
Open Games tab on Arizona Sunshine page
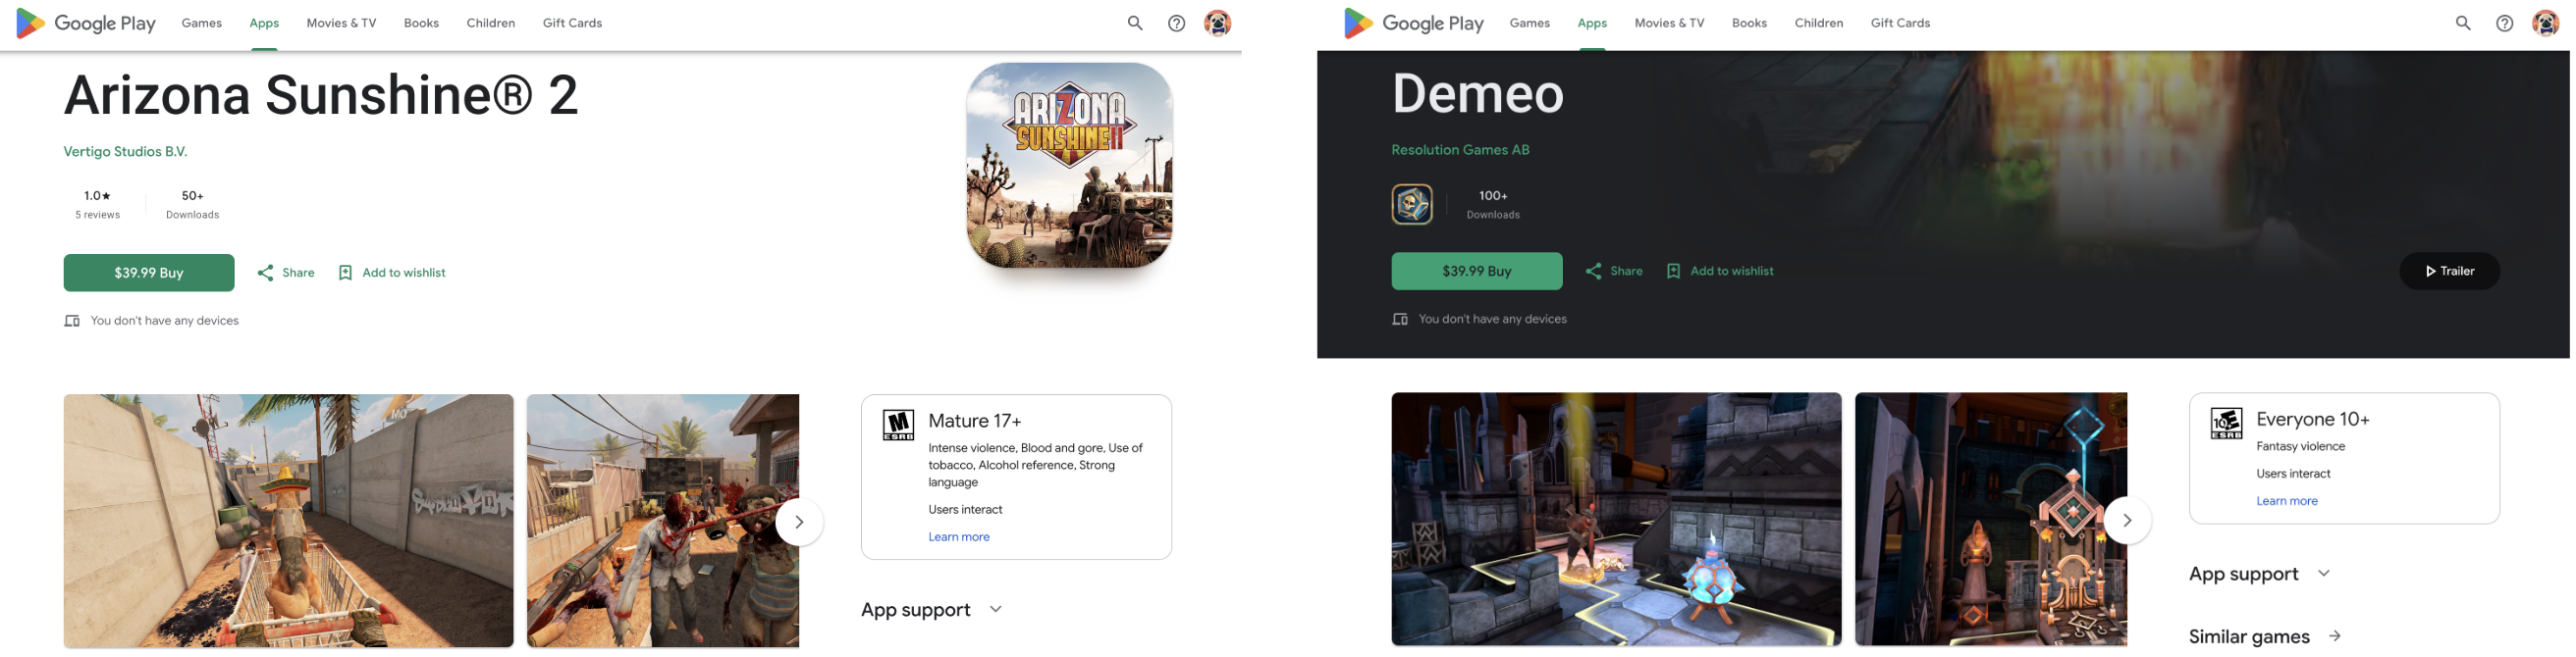[202, 23]
